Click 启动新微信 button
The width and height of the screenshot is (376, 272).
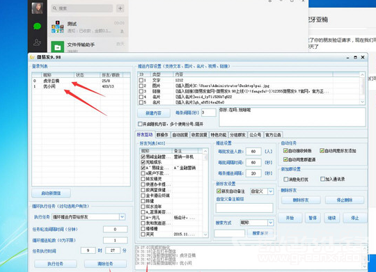(51, 193)
